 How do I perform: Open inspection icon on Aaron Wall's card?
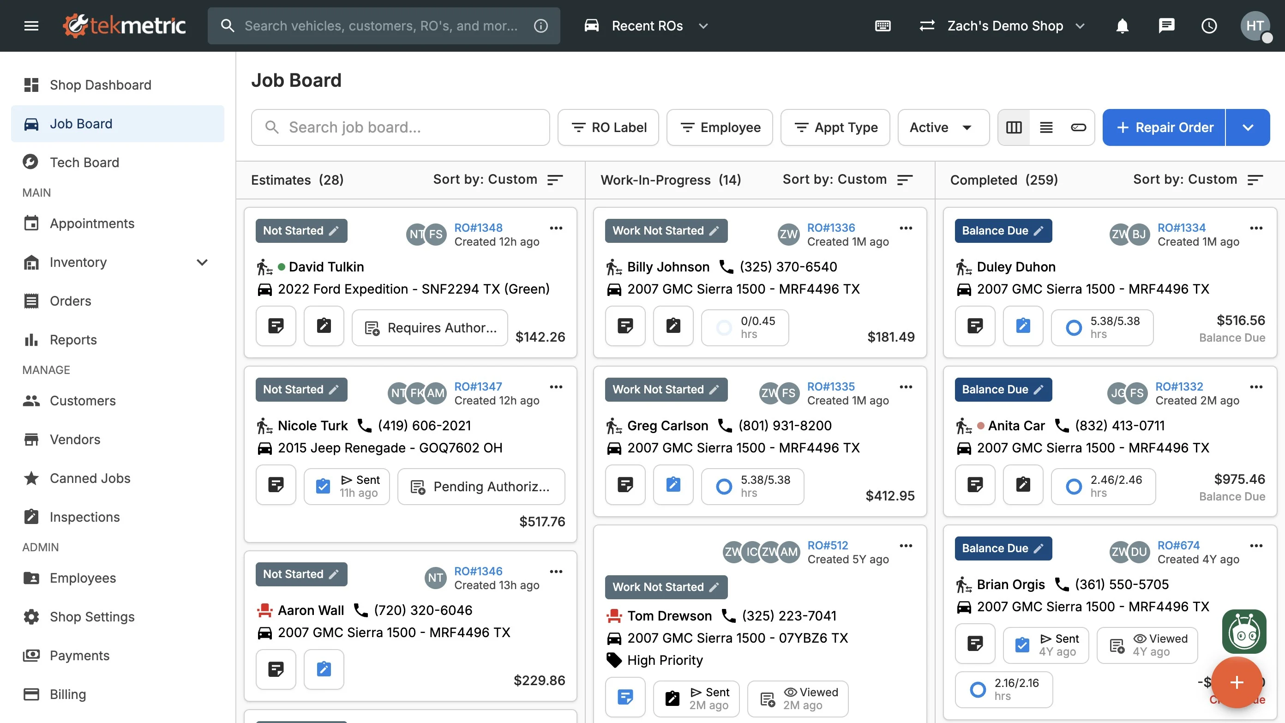click(x=324, y=669)
